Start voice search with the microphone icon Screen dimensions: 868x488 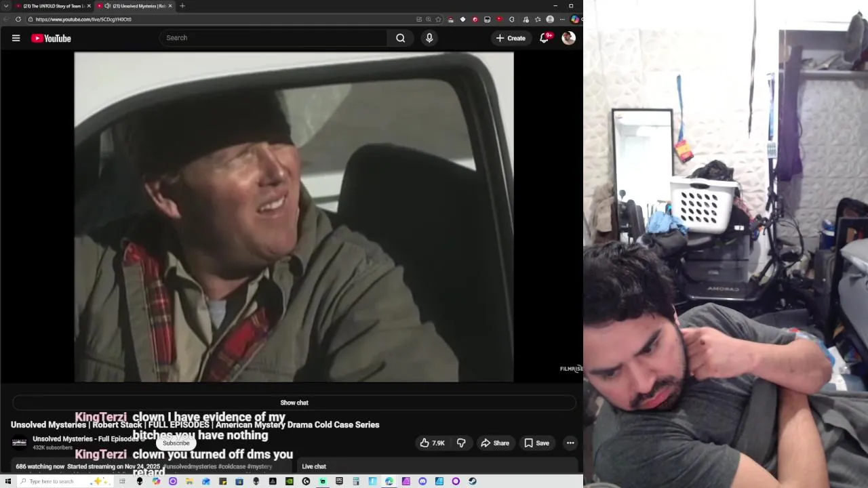429,38
